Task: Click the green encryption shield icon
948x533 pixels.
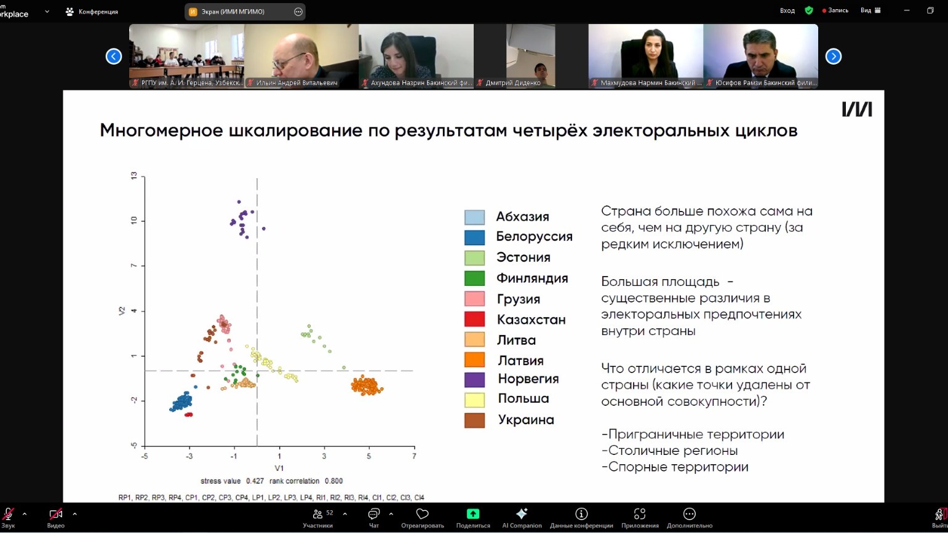Action: pyautogui.click(x=809, y=10)
